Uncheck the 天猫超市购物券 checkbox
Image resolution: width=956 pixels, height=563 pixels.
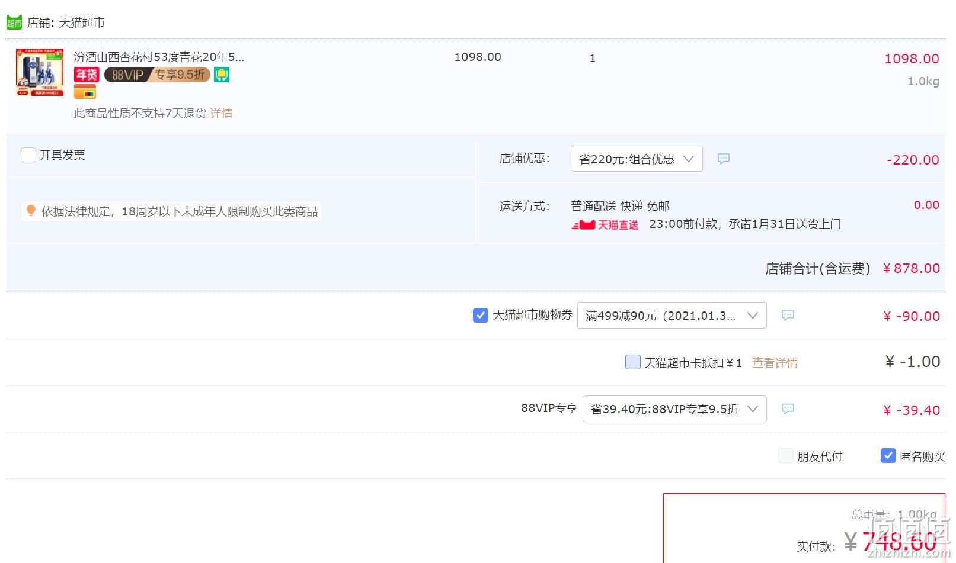(481, 315)
